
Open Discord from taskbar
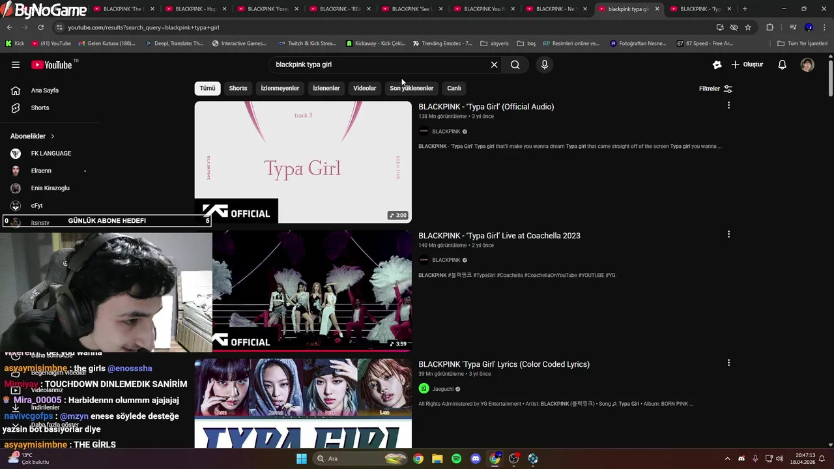[x=476, y=459]
